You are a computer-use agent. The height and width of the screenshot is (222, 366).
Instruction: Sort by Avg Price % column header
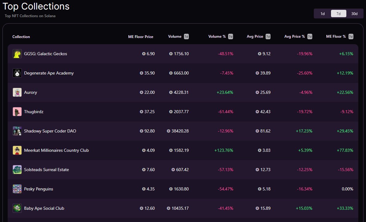pyautogui.click(x=294, y=36)
